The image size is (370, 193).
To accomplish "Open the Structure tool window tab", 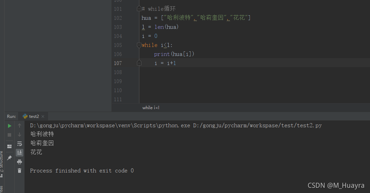I will pos(2,160).
